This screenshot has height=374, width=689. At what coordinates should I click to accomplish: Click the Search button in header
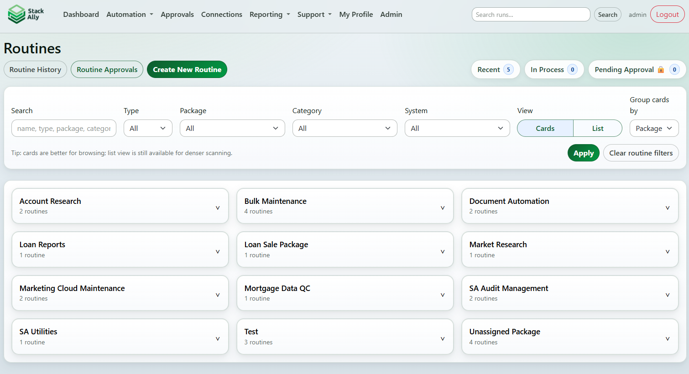607,15
